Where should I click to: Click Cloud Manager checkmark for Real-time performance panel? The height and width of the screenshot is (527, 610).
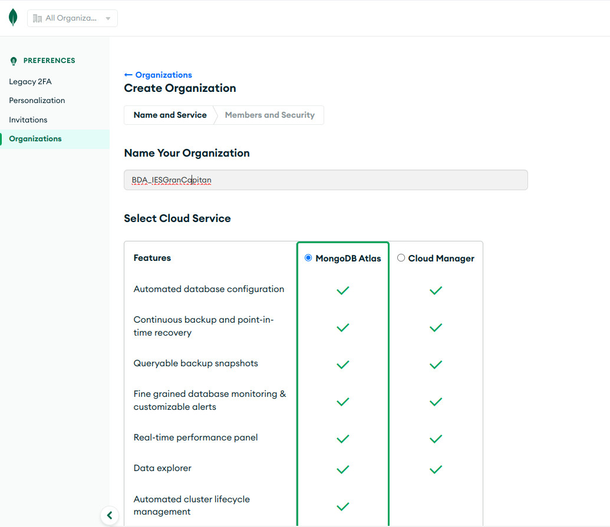(x=436, y=439)
